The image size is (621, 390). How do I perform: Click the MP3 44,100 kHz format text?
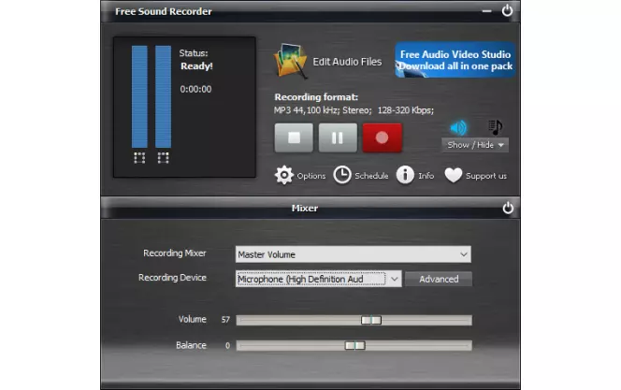click(x=354, y=110)
